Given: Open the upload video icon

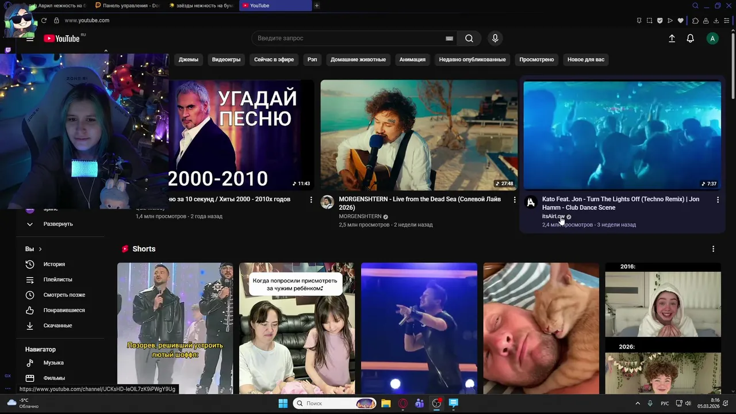Looking at the screenshot, I should coord(672,39).
